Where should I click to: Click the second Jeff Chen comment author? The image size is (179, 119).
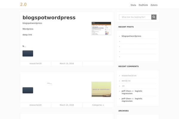pyautogui.click(x=126, y=98)
